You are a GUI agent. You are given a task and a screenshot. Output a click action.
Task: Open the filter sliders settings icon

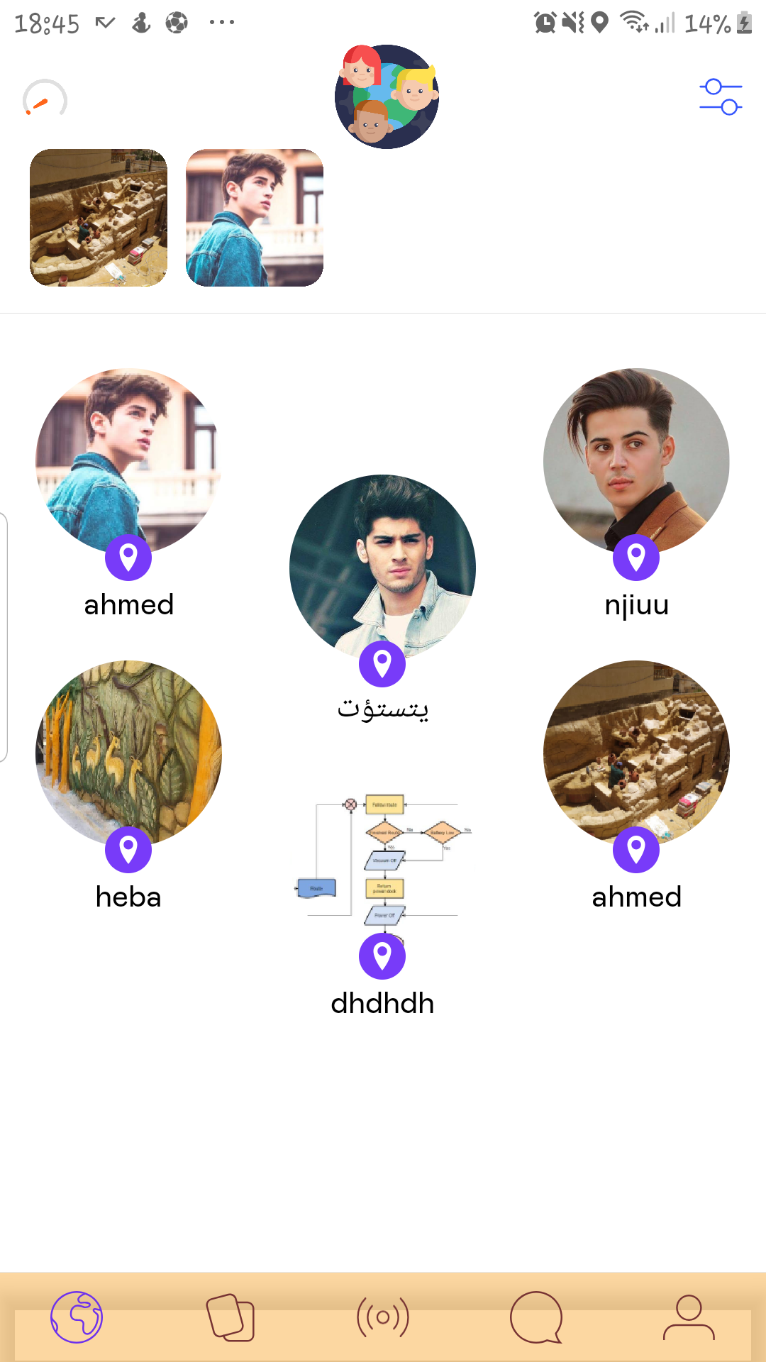[721, 97]
